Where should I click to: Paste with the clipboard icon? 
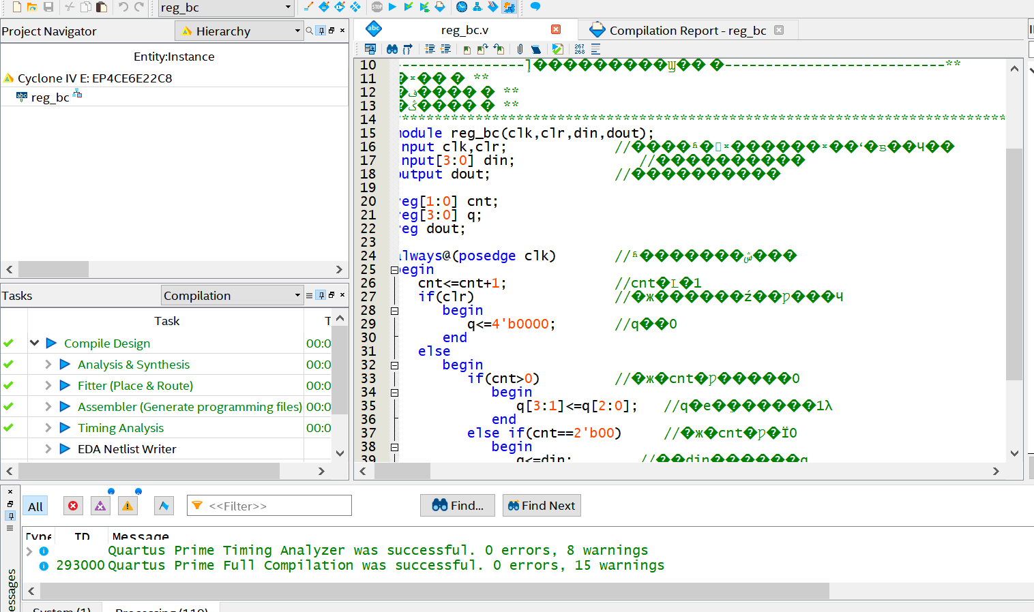click(101, 7)
